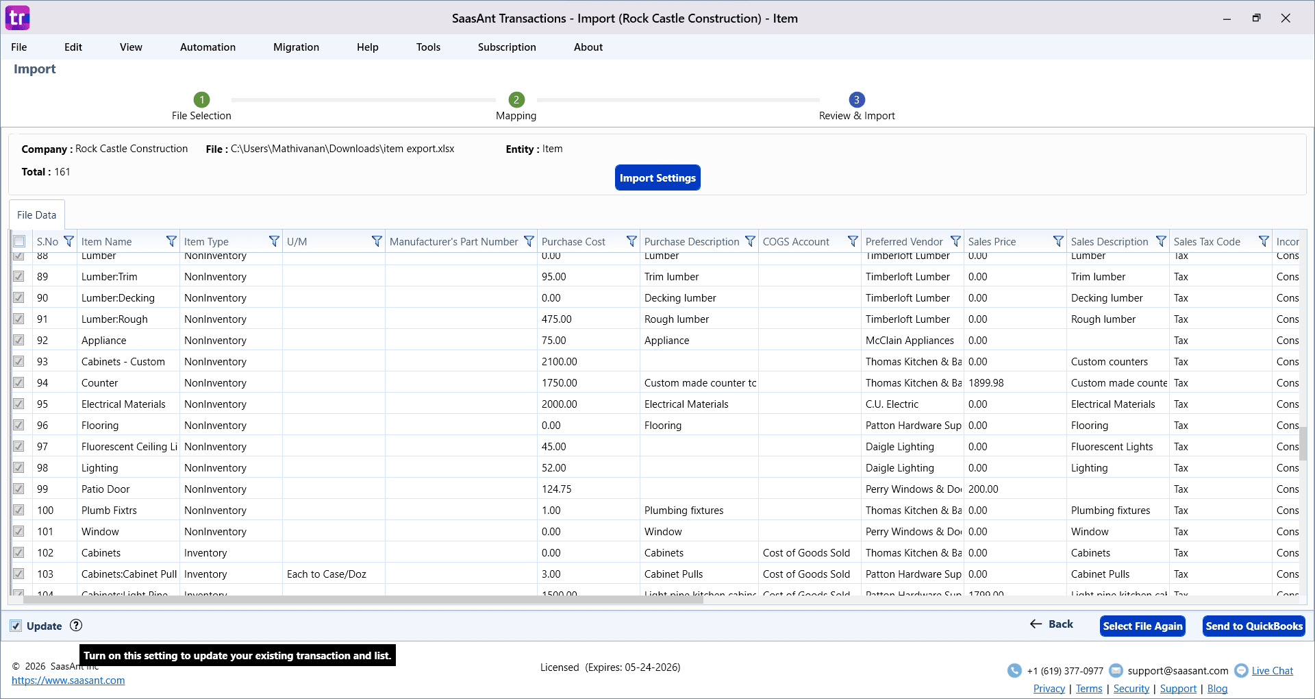Filter the S.No column
This screenshot has width=1315, height=699.
point(68,241)
